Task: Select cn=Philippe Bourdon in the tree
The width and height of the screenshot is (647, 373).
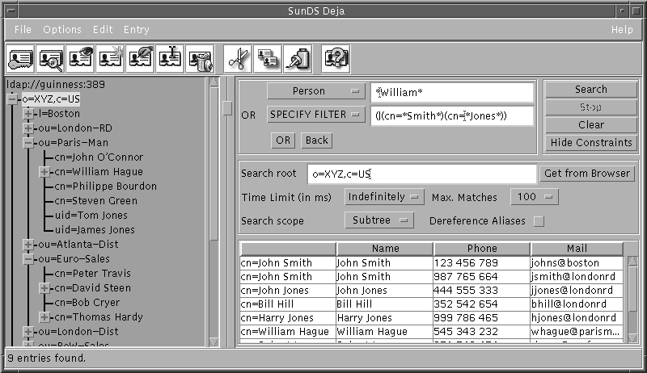Action: pyautogui.click(x=106, y=186)
